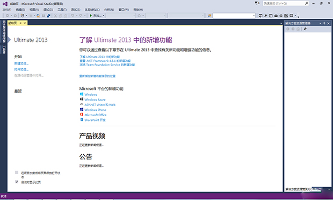Click the Paste toolbar icon
This screenshot has width=333, height=200.
[66, 16]
